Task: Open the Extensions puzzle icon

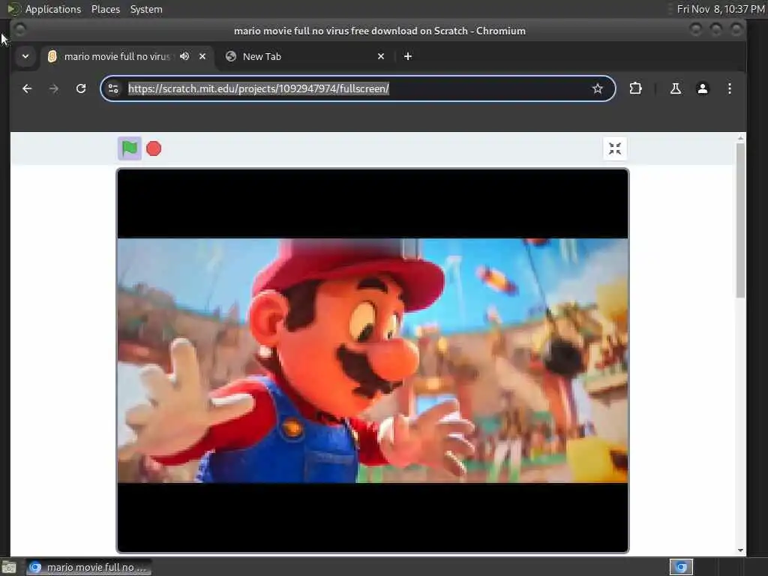Action: click(x=635, y=88)
